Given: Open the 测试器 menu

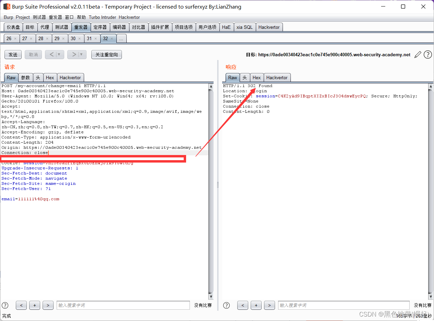Looking at the screenshot, I should [x=39, y=17].
